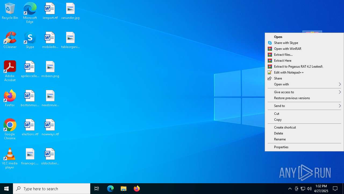Viewport: 344px width, 194px height.
Task: Open File Explorer from the taskbar
Action: click(x=124, y=189)
